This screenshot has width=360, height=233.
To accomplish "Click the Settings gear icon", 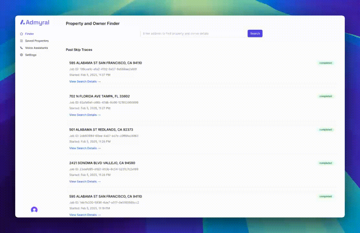I will coord(21,55).
